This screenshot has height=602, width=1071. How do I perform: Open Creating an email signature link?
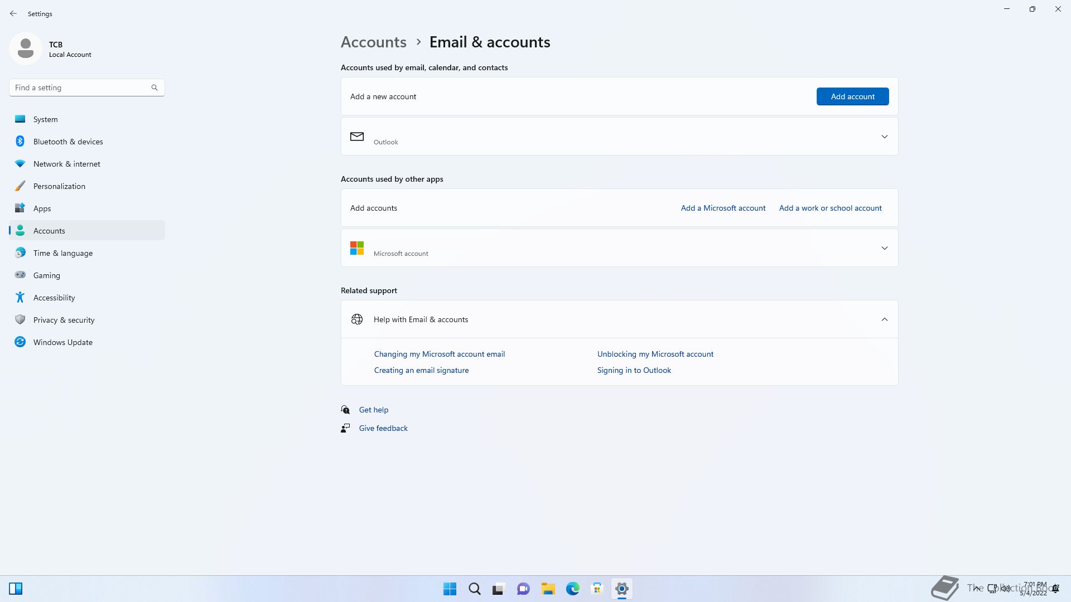(x=421, y=370)
